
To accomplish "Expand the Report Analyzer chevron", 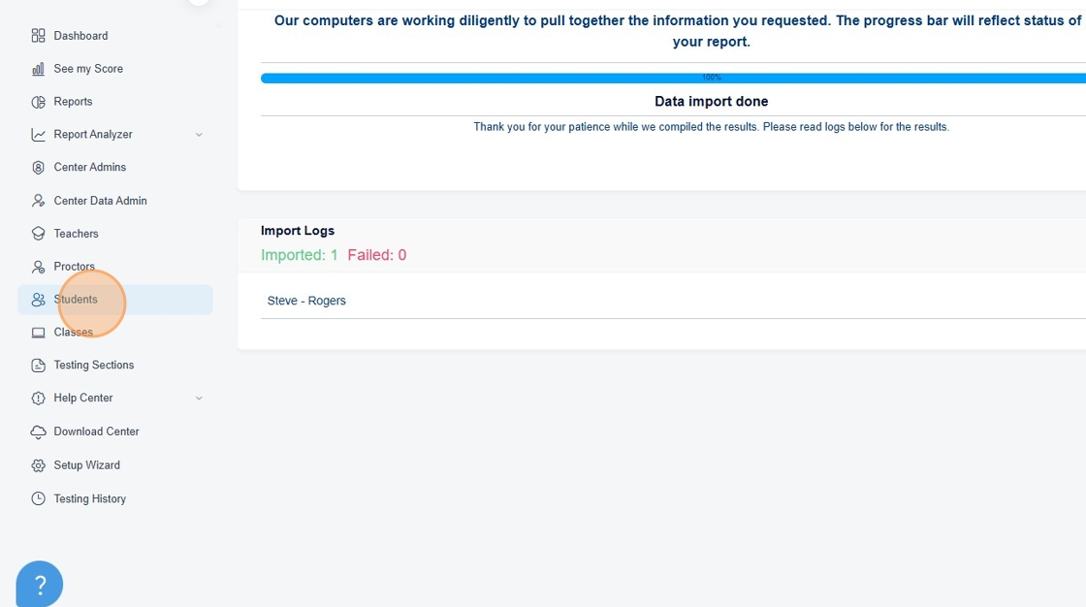I will tap(199, 135).
